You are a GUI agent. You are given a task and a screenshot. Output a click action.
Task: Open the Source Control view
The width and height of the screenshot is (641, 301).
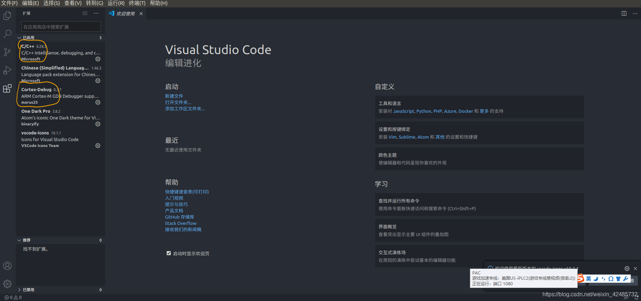(x=7, y=52)
